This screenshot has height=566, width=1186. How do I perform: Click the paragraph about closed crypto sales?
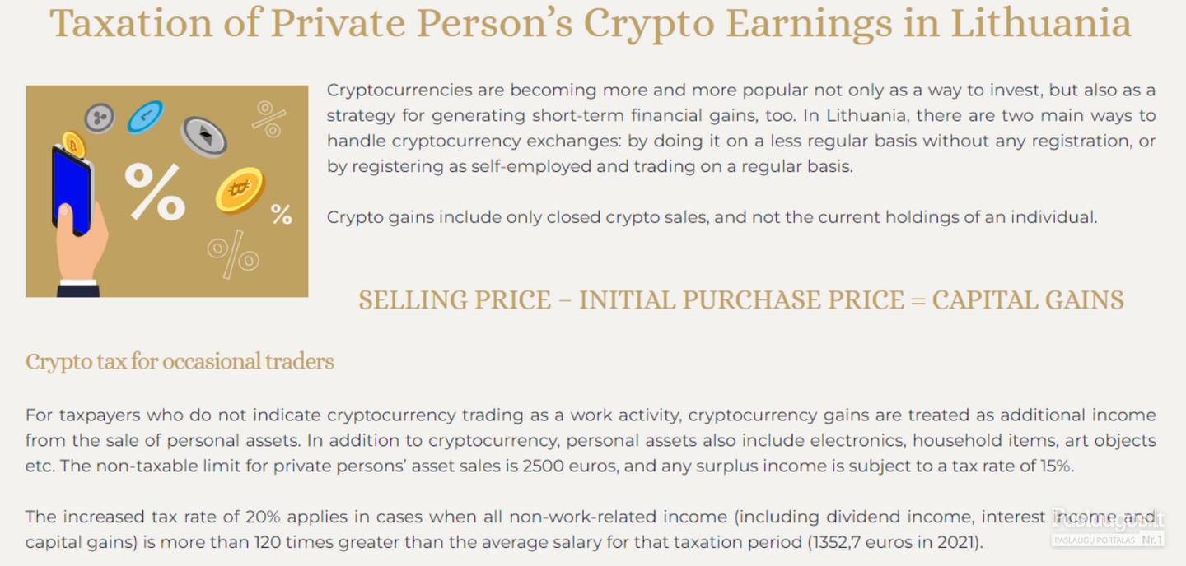click(x=712, y=218)
